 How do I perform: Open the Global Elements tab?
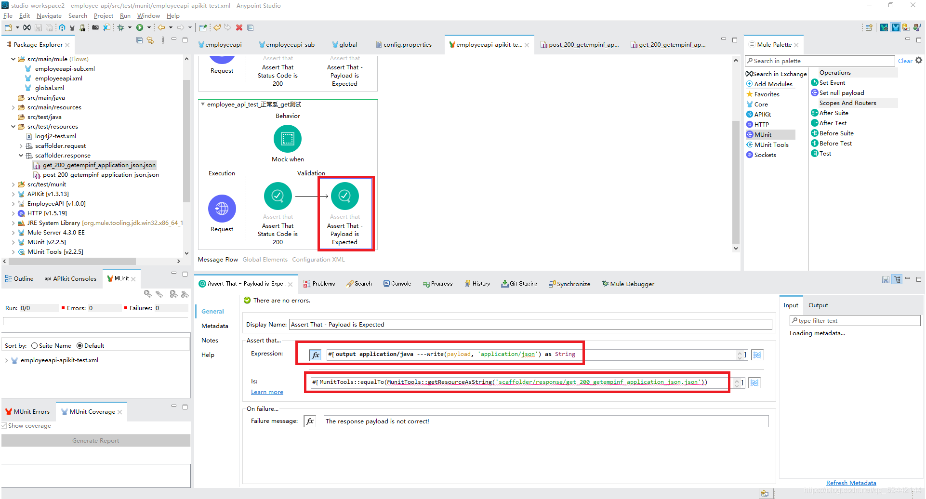pyautogui.click(x=265, y=260)
